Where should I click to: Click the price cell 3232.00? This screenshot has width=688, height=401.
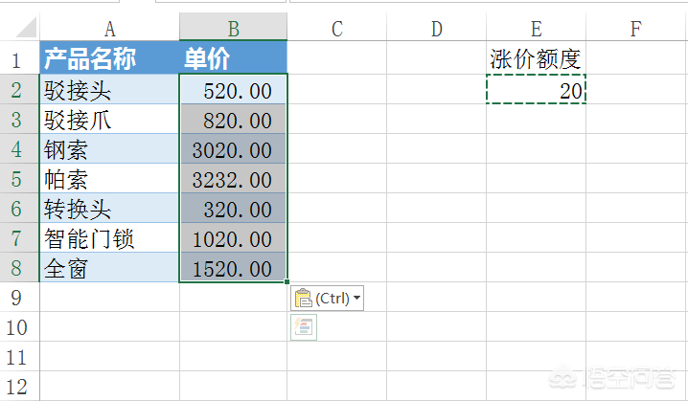(233, 179)
